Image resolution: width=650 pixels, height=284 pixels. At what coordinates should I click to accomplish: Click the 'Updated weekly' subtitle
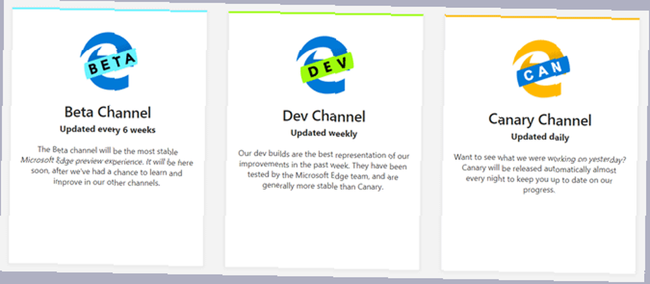pos(324,133)
